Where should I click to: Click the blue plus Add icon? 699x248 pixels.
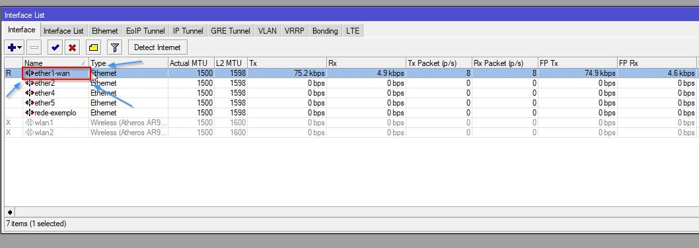tap(12, 47)
